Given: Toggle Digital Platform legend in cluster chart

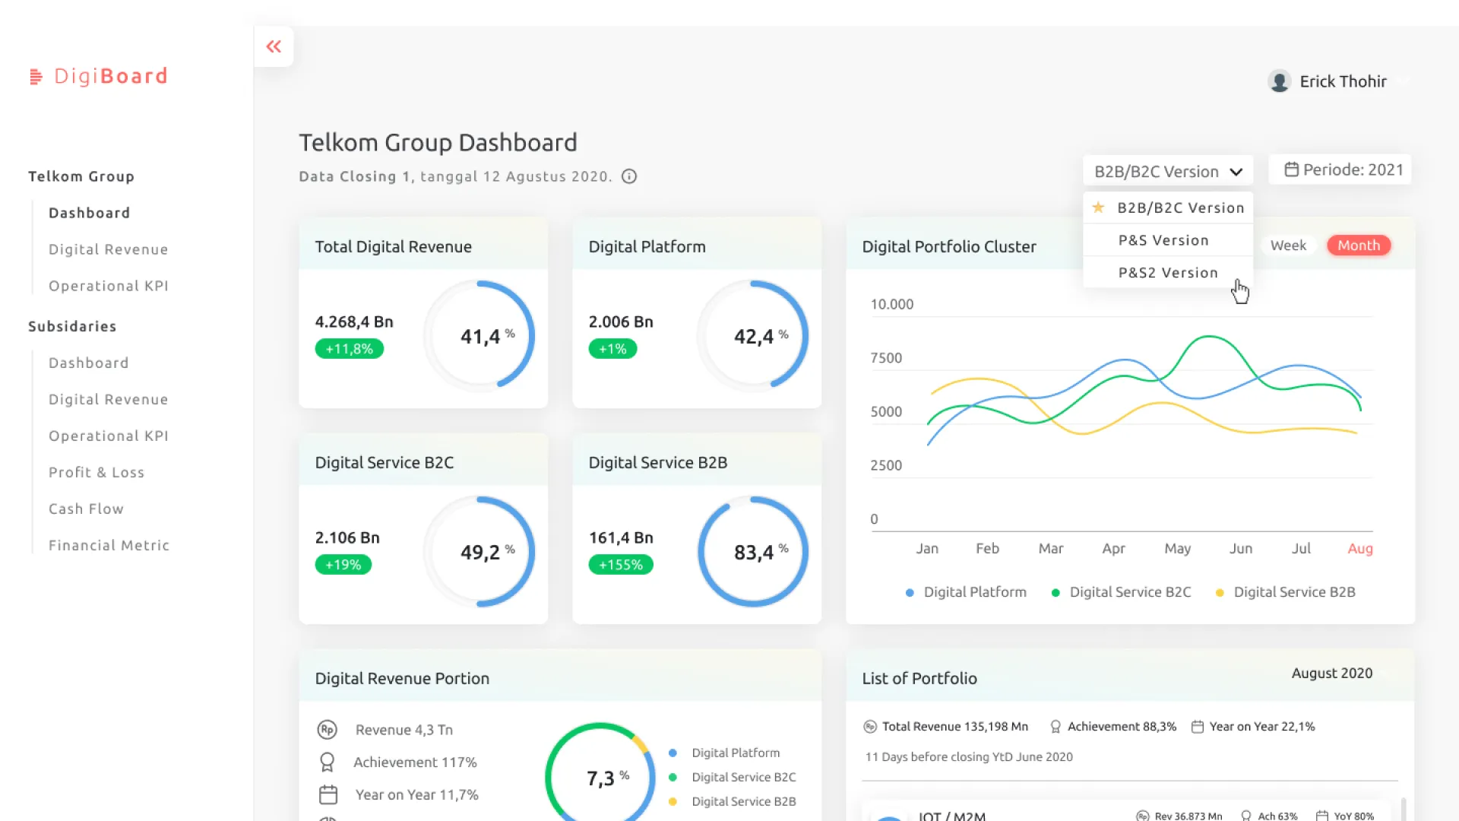Looking at the screenshot, I should 966,592.
